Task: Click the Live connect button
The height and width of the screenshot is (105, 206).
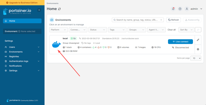Action: tap(180, 42)
